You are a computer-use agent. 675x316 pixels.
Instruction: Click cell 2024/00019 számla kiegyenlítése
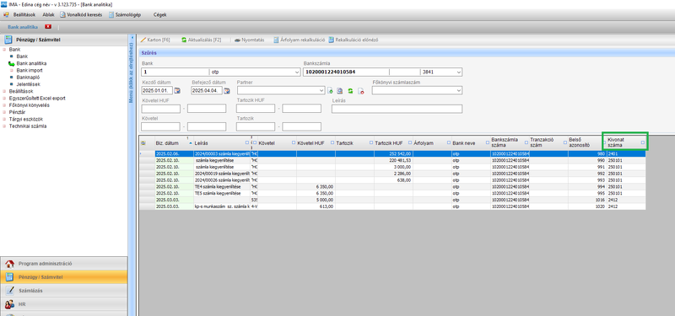pyautogui.click(x=222, y=174)
